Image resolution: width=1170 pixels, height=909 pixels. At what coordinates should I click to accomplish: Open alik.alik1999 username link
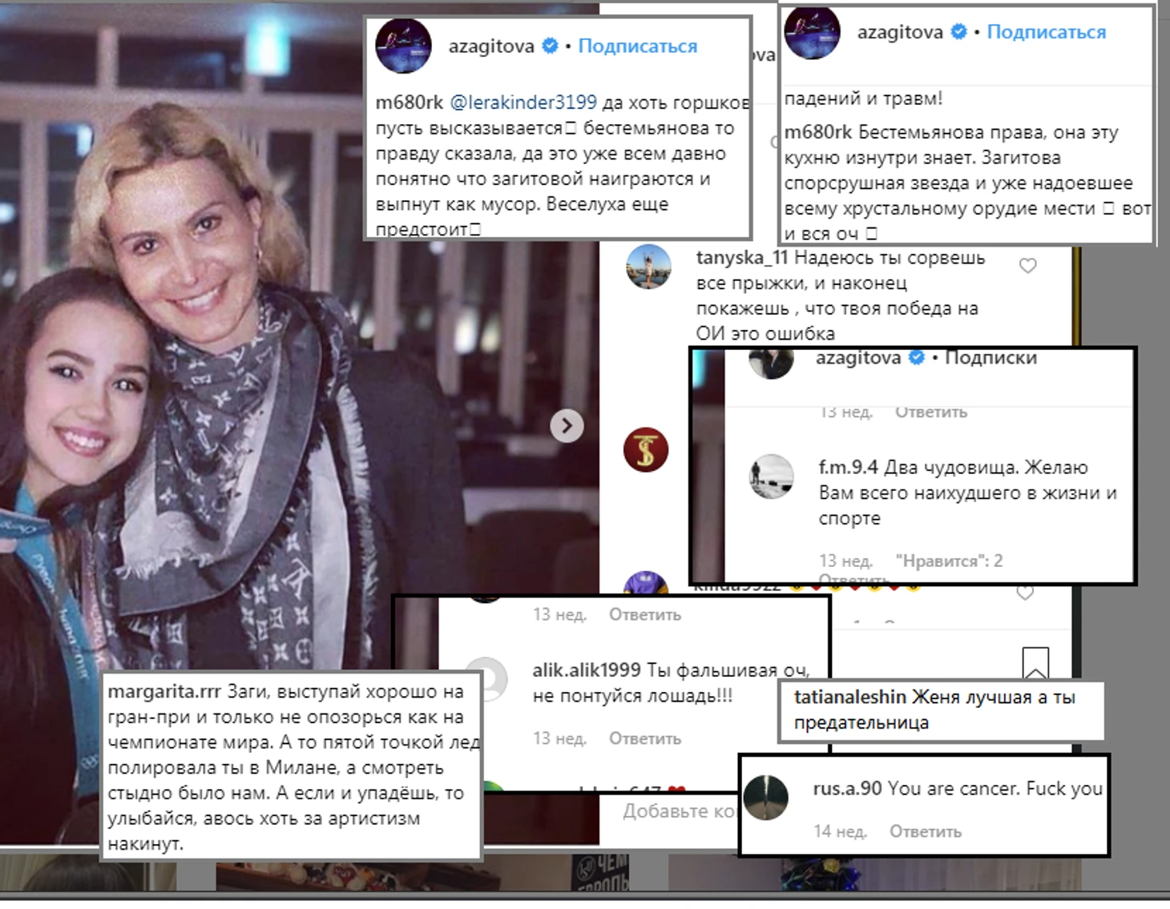coord(587,670)
